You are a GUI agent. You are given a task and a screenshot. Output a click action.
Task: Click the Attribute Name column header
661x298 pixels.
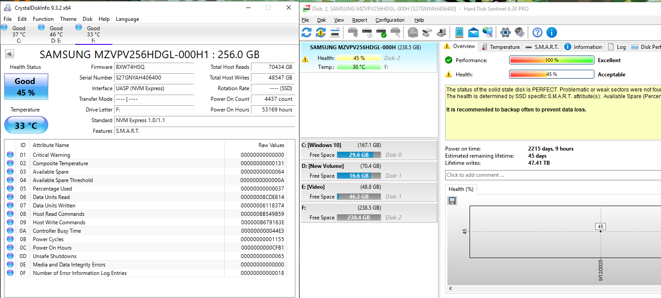pyautogui.click(x=127, y=145)
